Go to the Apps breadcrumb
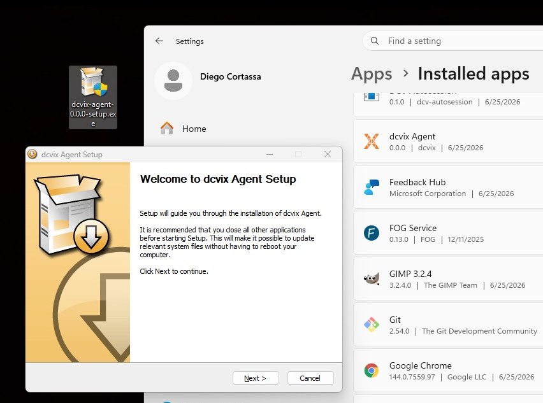 pos(371,74)
